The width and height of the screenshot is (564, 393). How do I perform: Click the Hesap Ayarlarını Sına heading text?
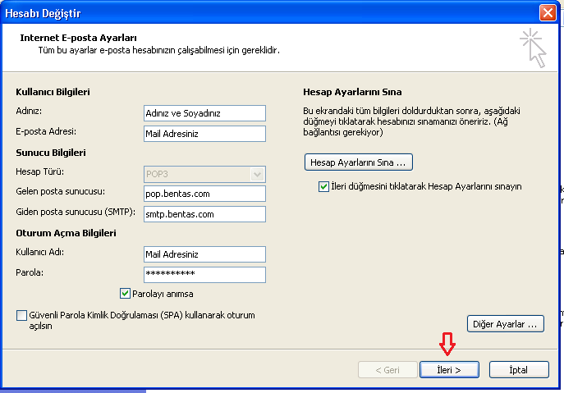point(352,92)
